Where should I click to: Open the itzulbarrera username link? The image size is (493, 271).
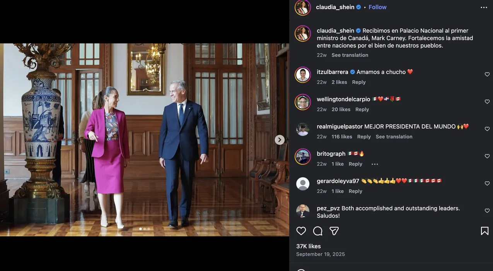coord(333,72)
